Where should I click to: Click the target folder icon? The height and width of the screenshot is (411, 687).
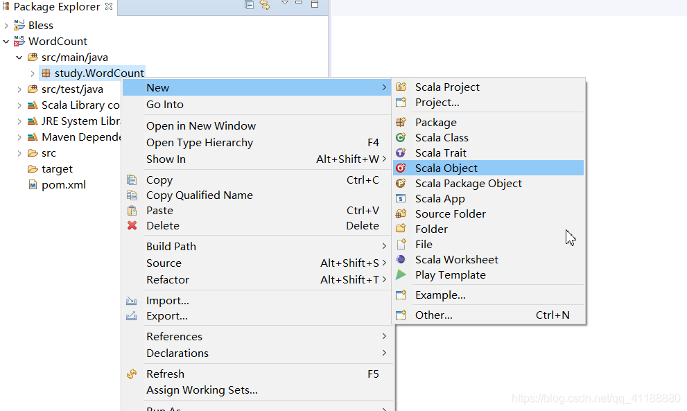pos(33,168)
